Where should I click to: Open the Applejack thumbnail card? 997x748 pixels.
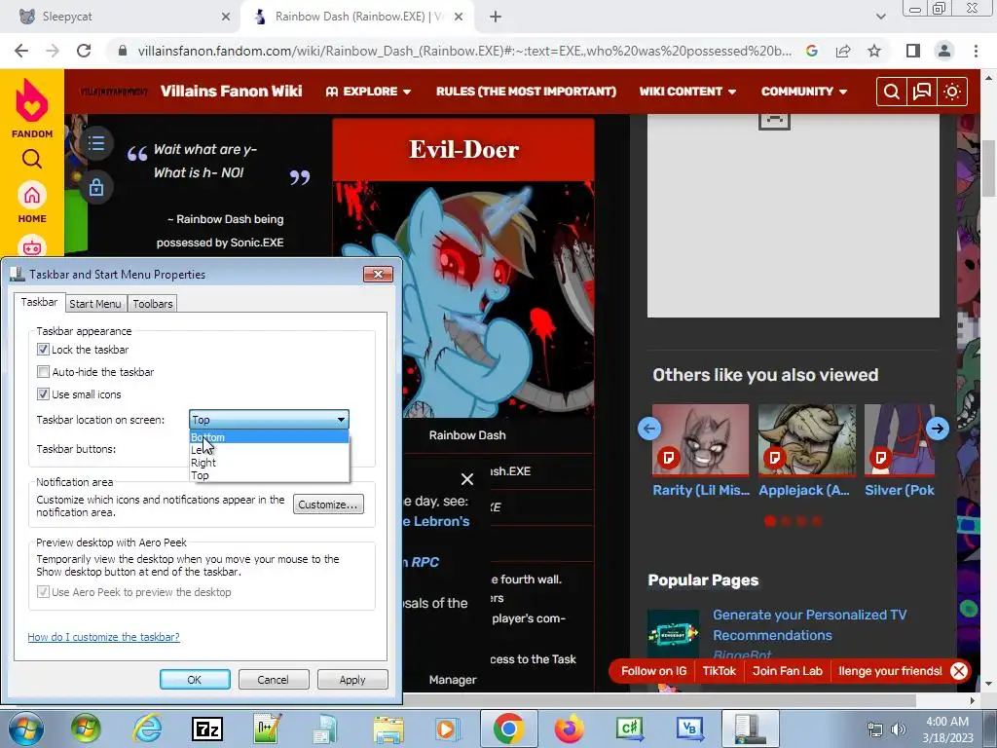(806, 440)
